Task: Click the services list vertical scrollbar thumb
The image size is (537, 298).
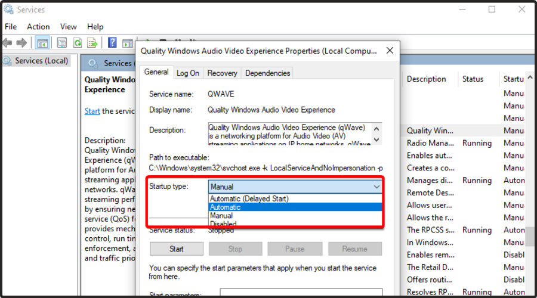Action: coord(530,236)
